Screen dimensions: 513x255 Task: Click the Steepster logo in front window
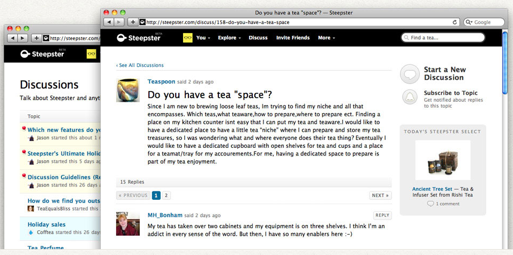[x=138, y=37]
